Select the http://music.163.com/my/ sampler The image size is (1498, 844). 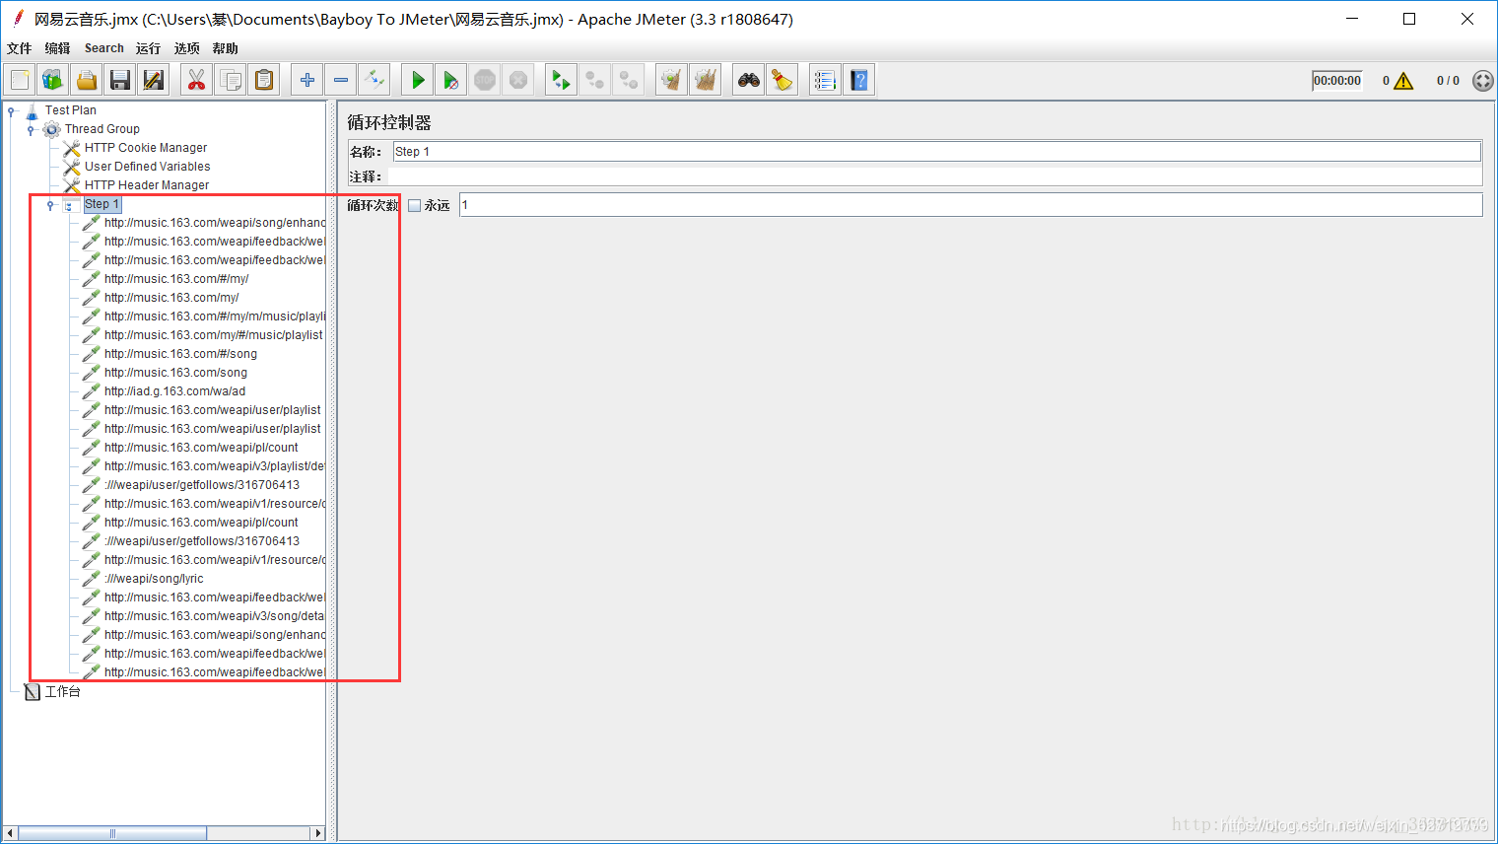click(171, 298)
